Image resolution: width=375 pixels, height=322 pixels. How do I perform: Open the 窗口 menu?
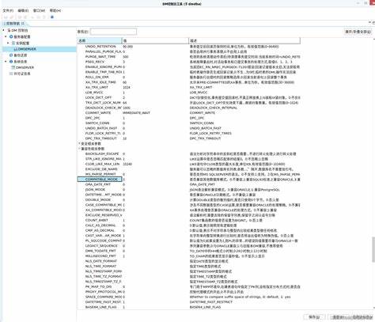pos(39,10)
